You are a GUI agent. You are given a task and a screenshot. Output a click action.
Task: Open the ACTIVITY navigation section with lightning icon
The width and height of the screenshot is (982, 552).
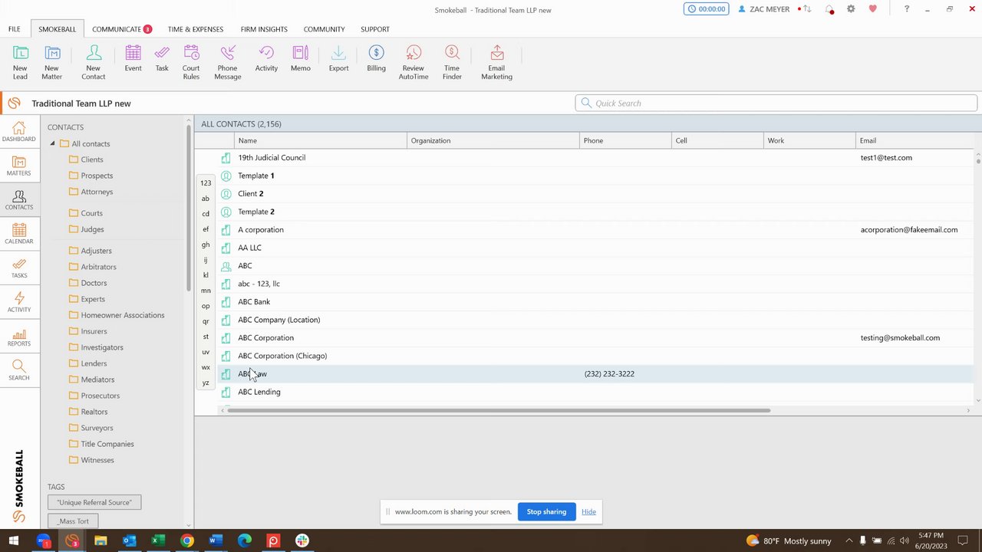pos(19,302)
